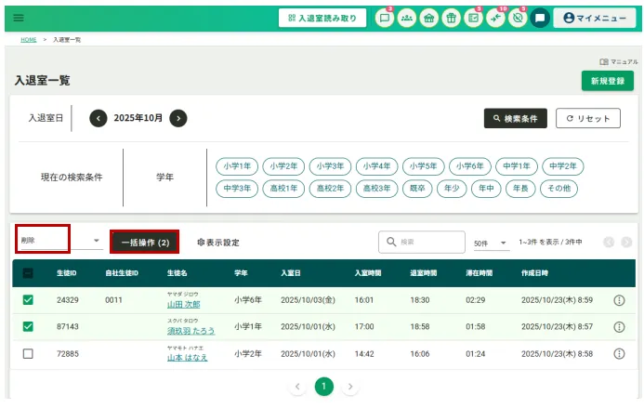This screenshot has height=408, width=644.
Task: Click the chat message icon with badge
Action: pos(384,18)
